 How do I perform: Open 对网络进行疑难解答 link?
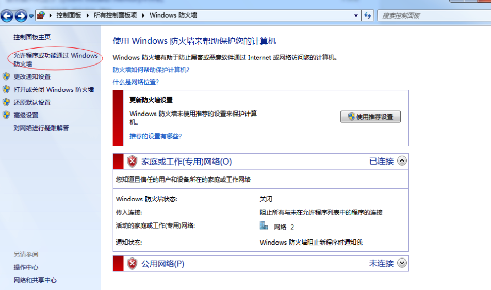[x=41, y=128]
